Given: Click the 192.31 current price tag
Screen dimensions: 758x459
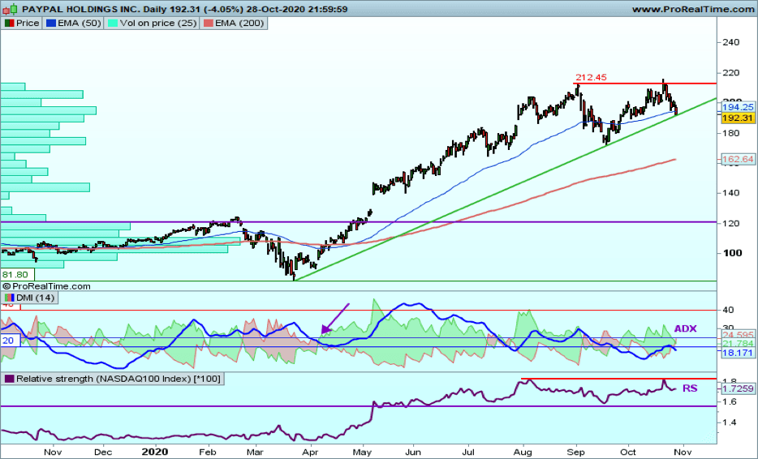Looking at the screenshot, I should (x=739, y=118).
